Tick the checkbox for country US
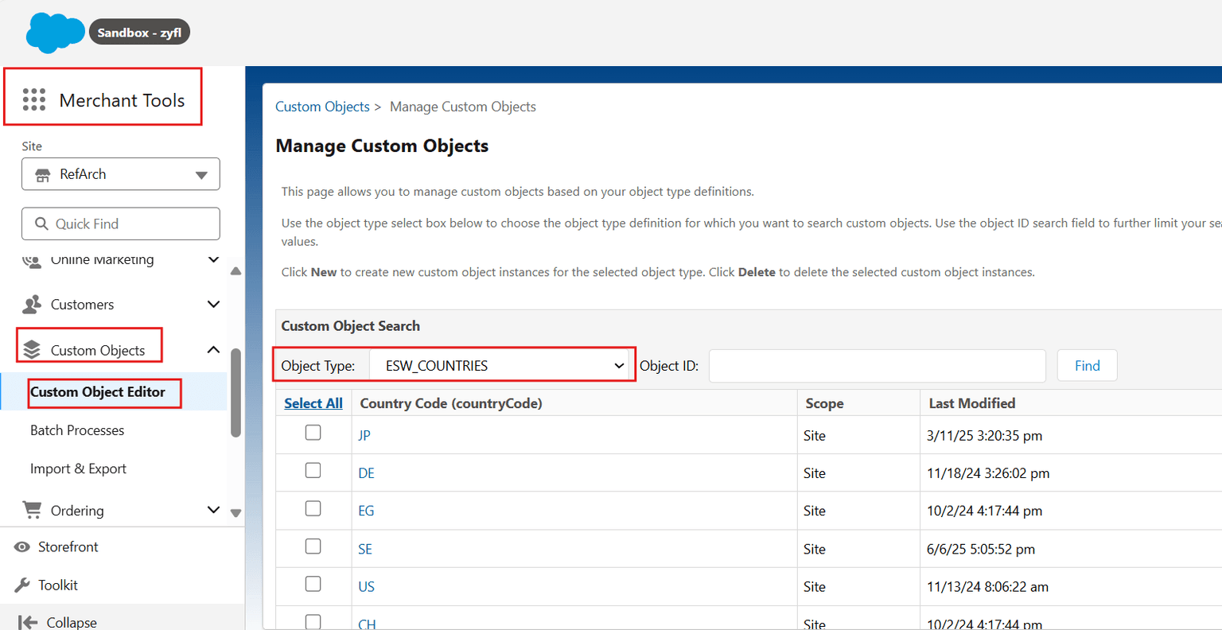Viewport: 1222px width, 630px height. (x=313, y=584)
